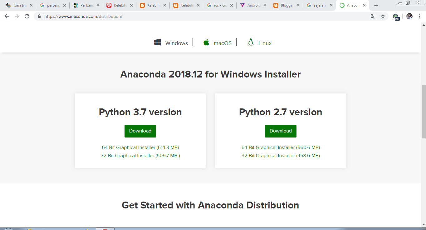
Task: Click the back navigation arrow
Action: tap(7, 16)
